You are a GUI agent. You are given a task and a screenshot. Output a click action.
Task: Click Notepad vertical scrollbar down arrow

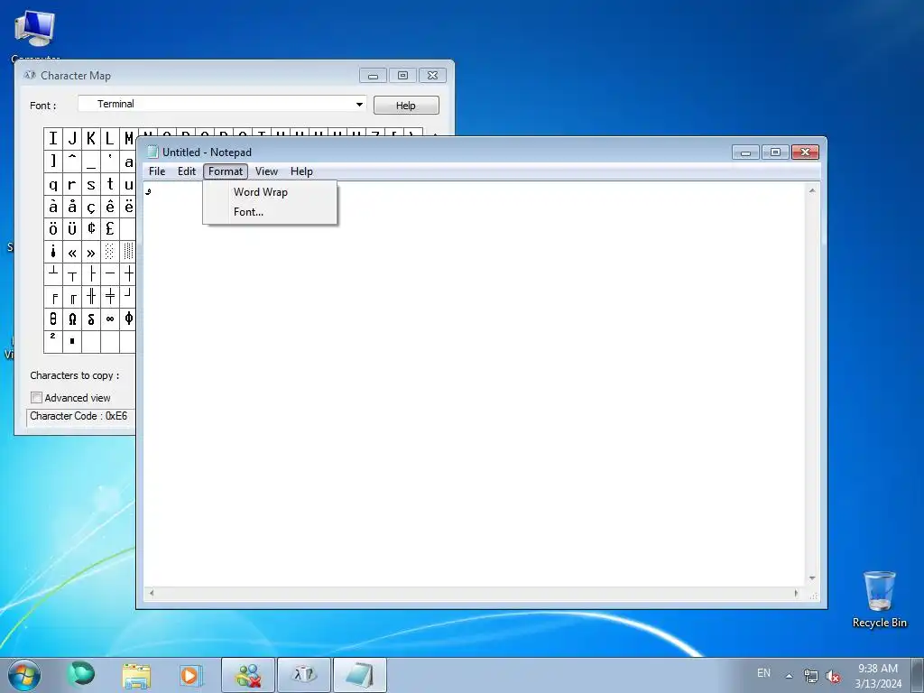coord(812,578)
